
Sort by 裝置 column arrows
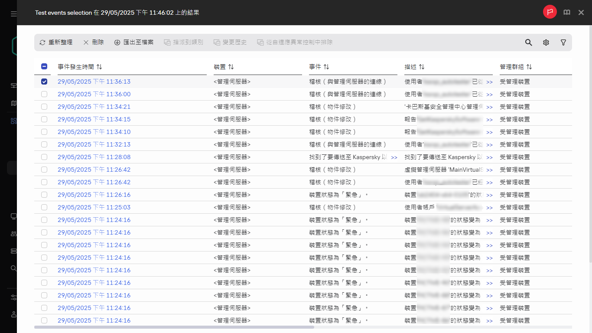coord(231,67)
